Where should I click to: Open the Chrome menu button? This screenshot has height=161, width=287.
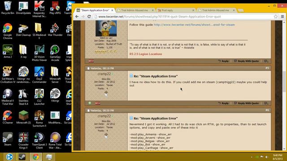pyautogui.click(x=283, y=17)
